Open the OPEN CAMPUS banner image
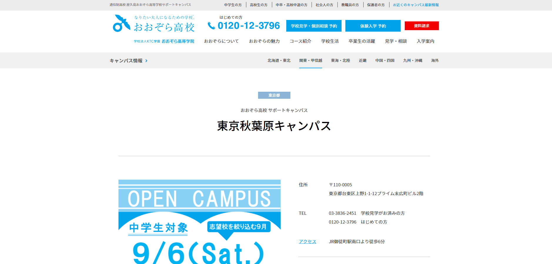The width and height of the screenshot is (552, 264). coord(200,222)
